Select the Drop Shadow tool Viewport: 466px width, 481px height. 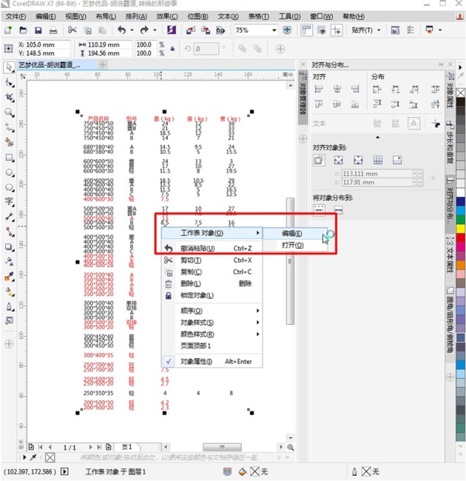click(9, 247)
